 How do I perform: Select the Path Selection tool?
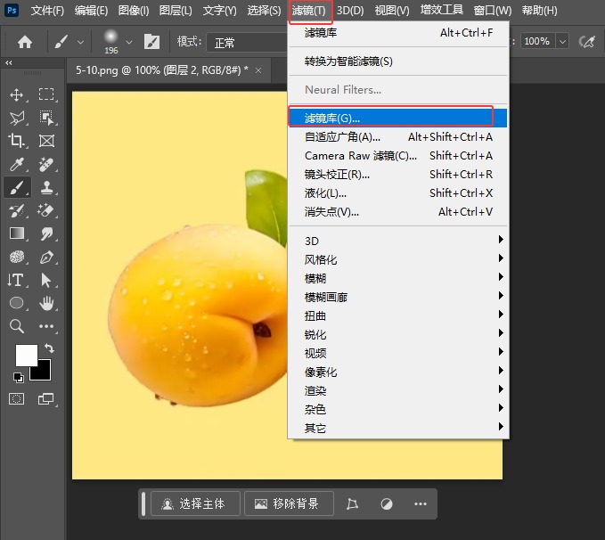pyautogui.click(x=46, y=280)
